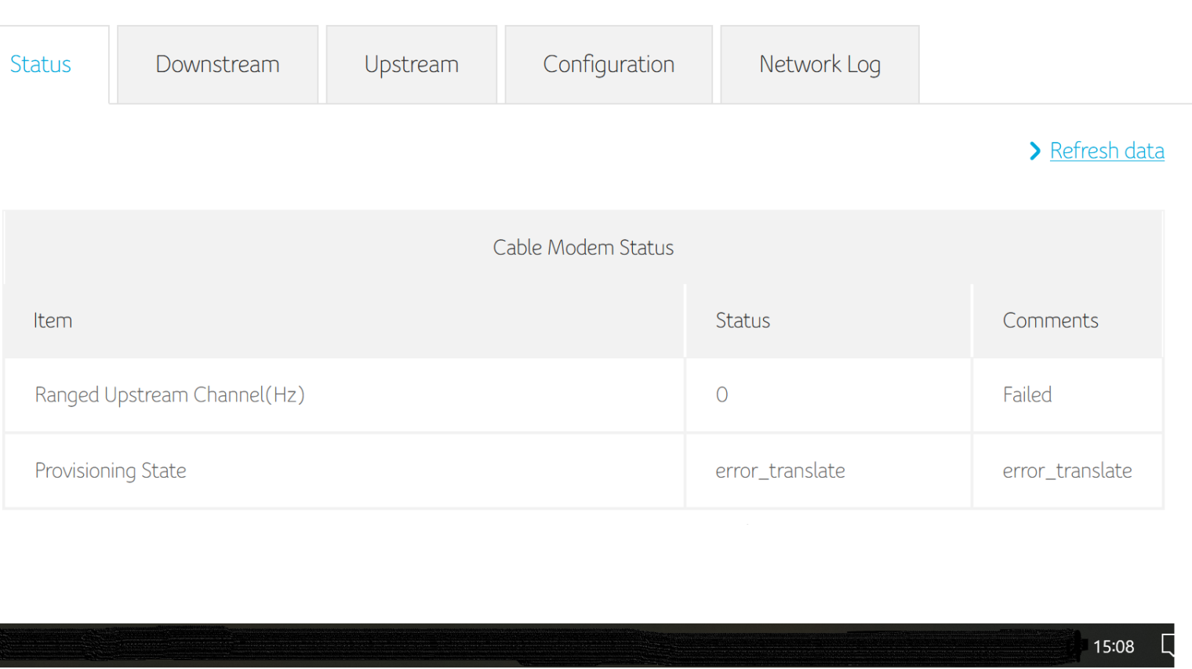Image resolution: width=1192 pixels, height=669 pixels.
Task: Click the upstream channel status value 0
Action: click(721, 394)
